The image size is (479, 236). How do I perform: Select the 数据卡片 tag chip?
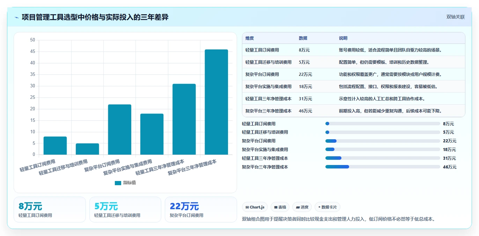click(x=327, y=207)
